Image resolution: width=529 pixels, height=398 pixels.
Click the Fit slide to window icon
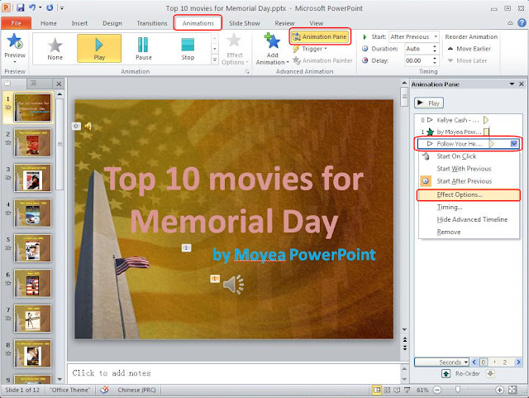tap(512, 391)
